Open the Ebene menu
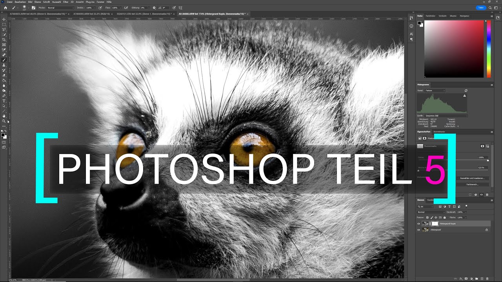The width and height of the screenshot is (502, 282). (38, 2)
